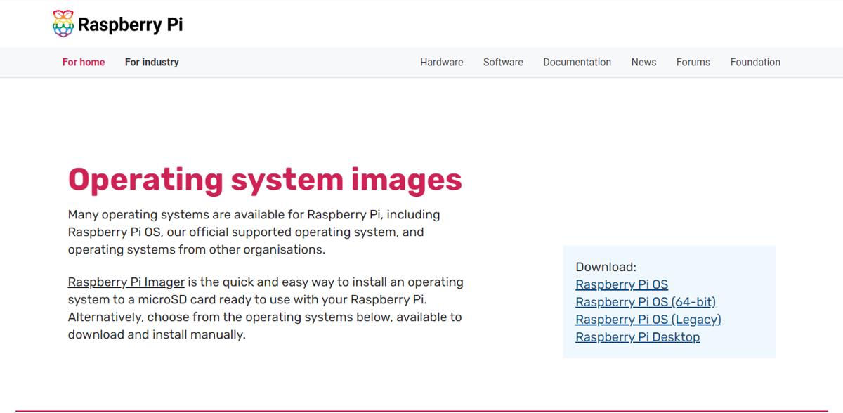Click the page intro paragraph text

(x=253, y=231)
